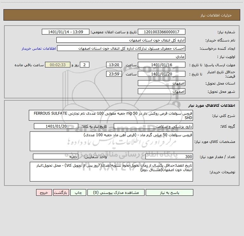Click the نام دستگاه خریدار field
The height and width of the screenshot is (236, 244).
click(121, 40)
